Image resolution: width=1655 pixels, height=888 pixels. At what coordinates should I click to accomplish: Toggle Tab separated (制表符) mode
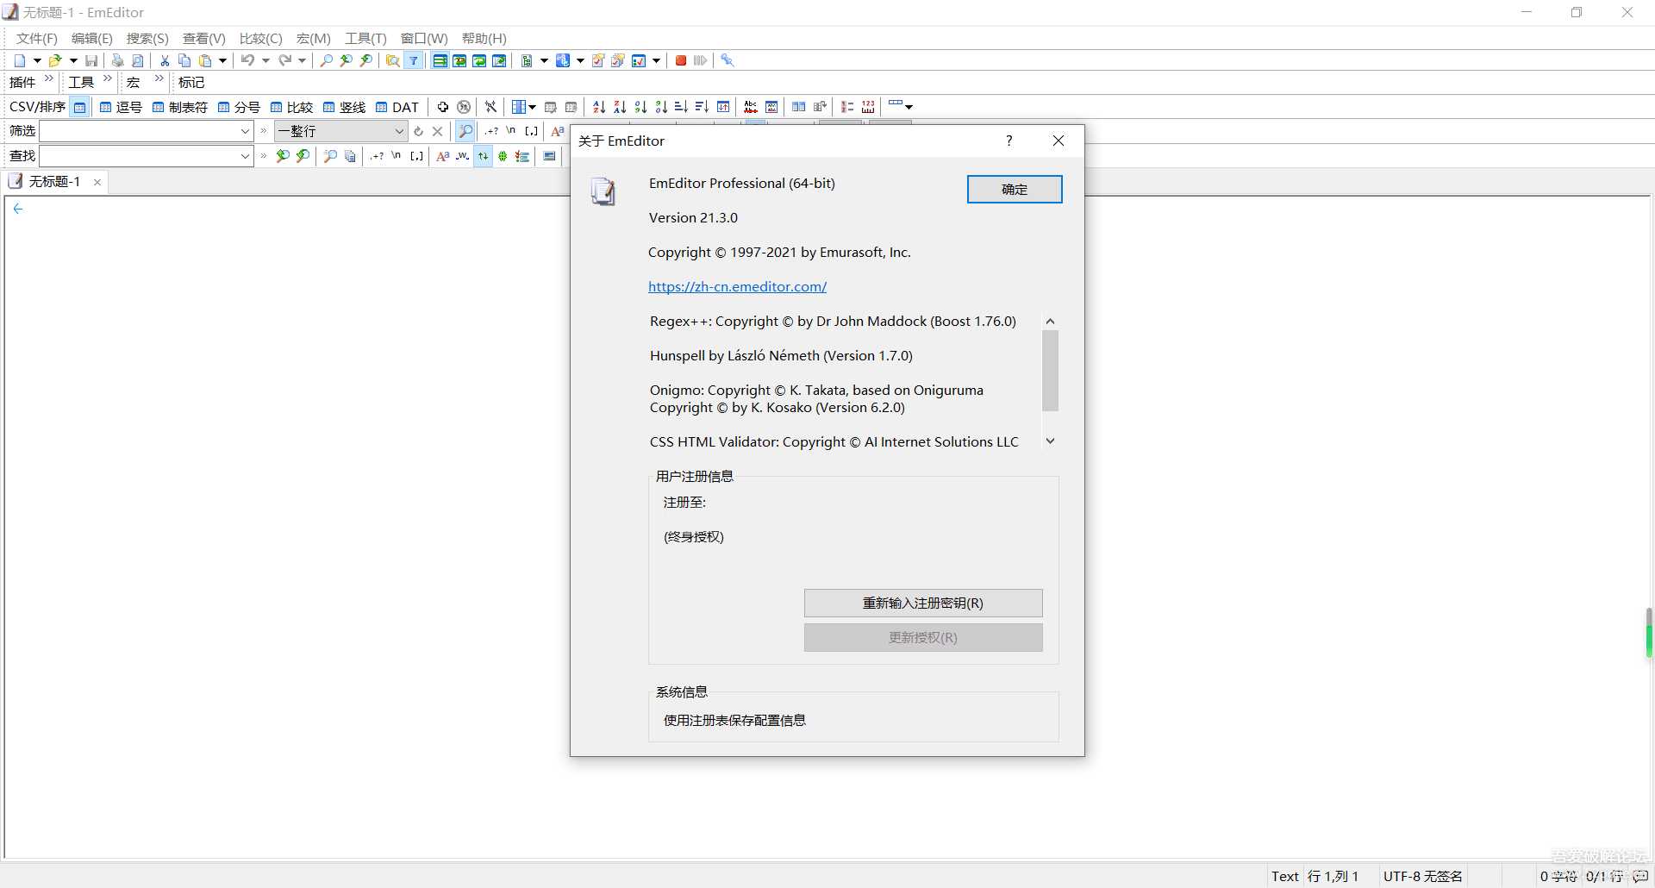180,107
